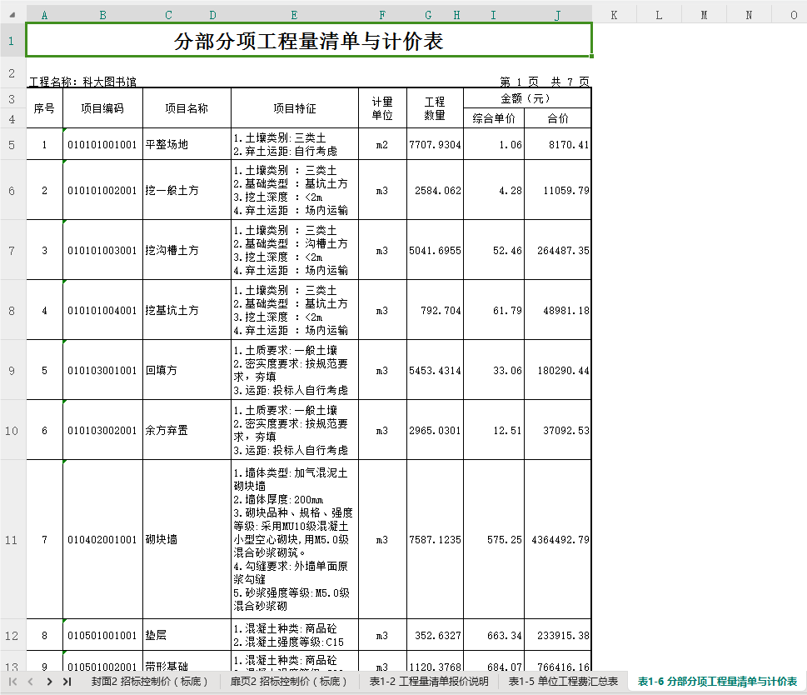Select column N header
The height and width of the screenshot is (695, 807).
pos(749,15)
